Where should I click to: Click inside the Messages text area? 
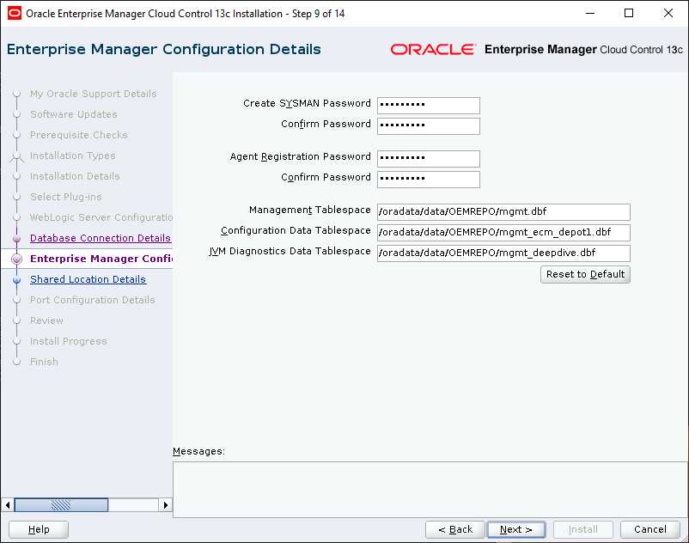point(430,490)
